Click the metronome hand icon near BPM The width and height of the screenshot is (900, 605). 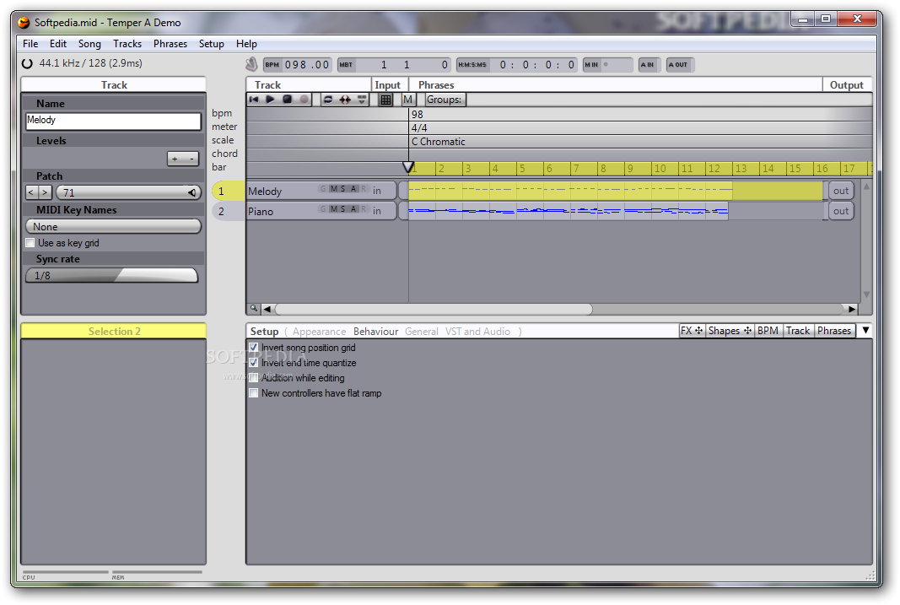[x=251, y=64]
